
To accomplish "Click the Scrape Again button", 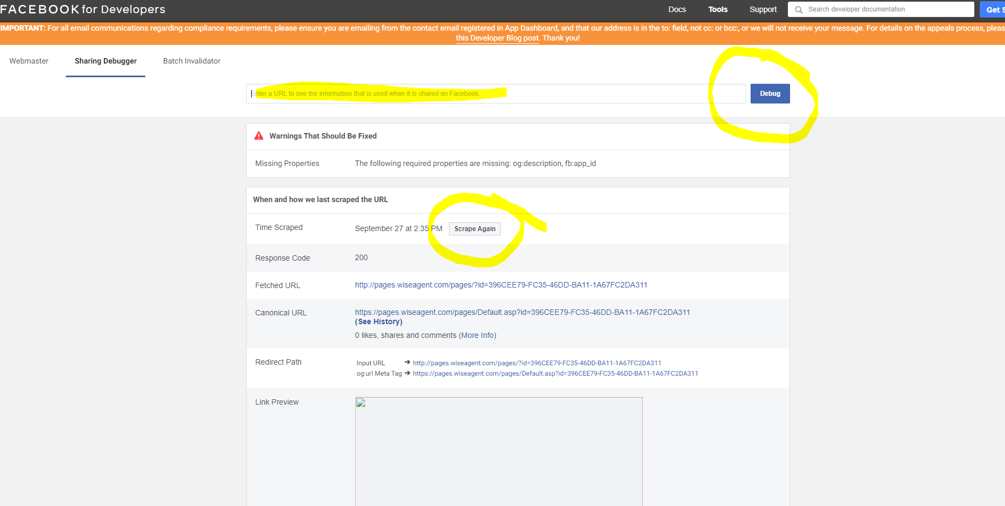I will click(x=475, y=229).
